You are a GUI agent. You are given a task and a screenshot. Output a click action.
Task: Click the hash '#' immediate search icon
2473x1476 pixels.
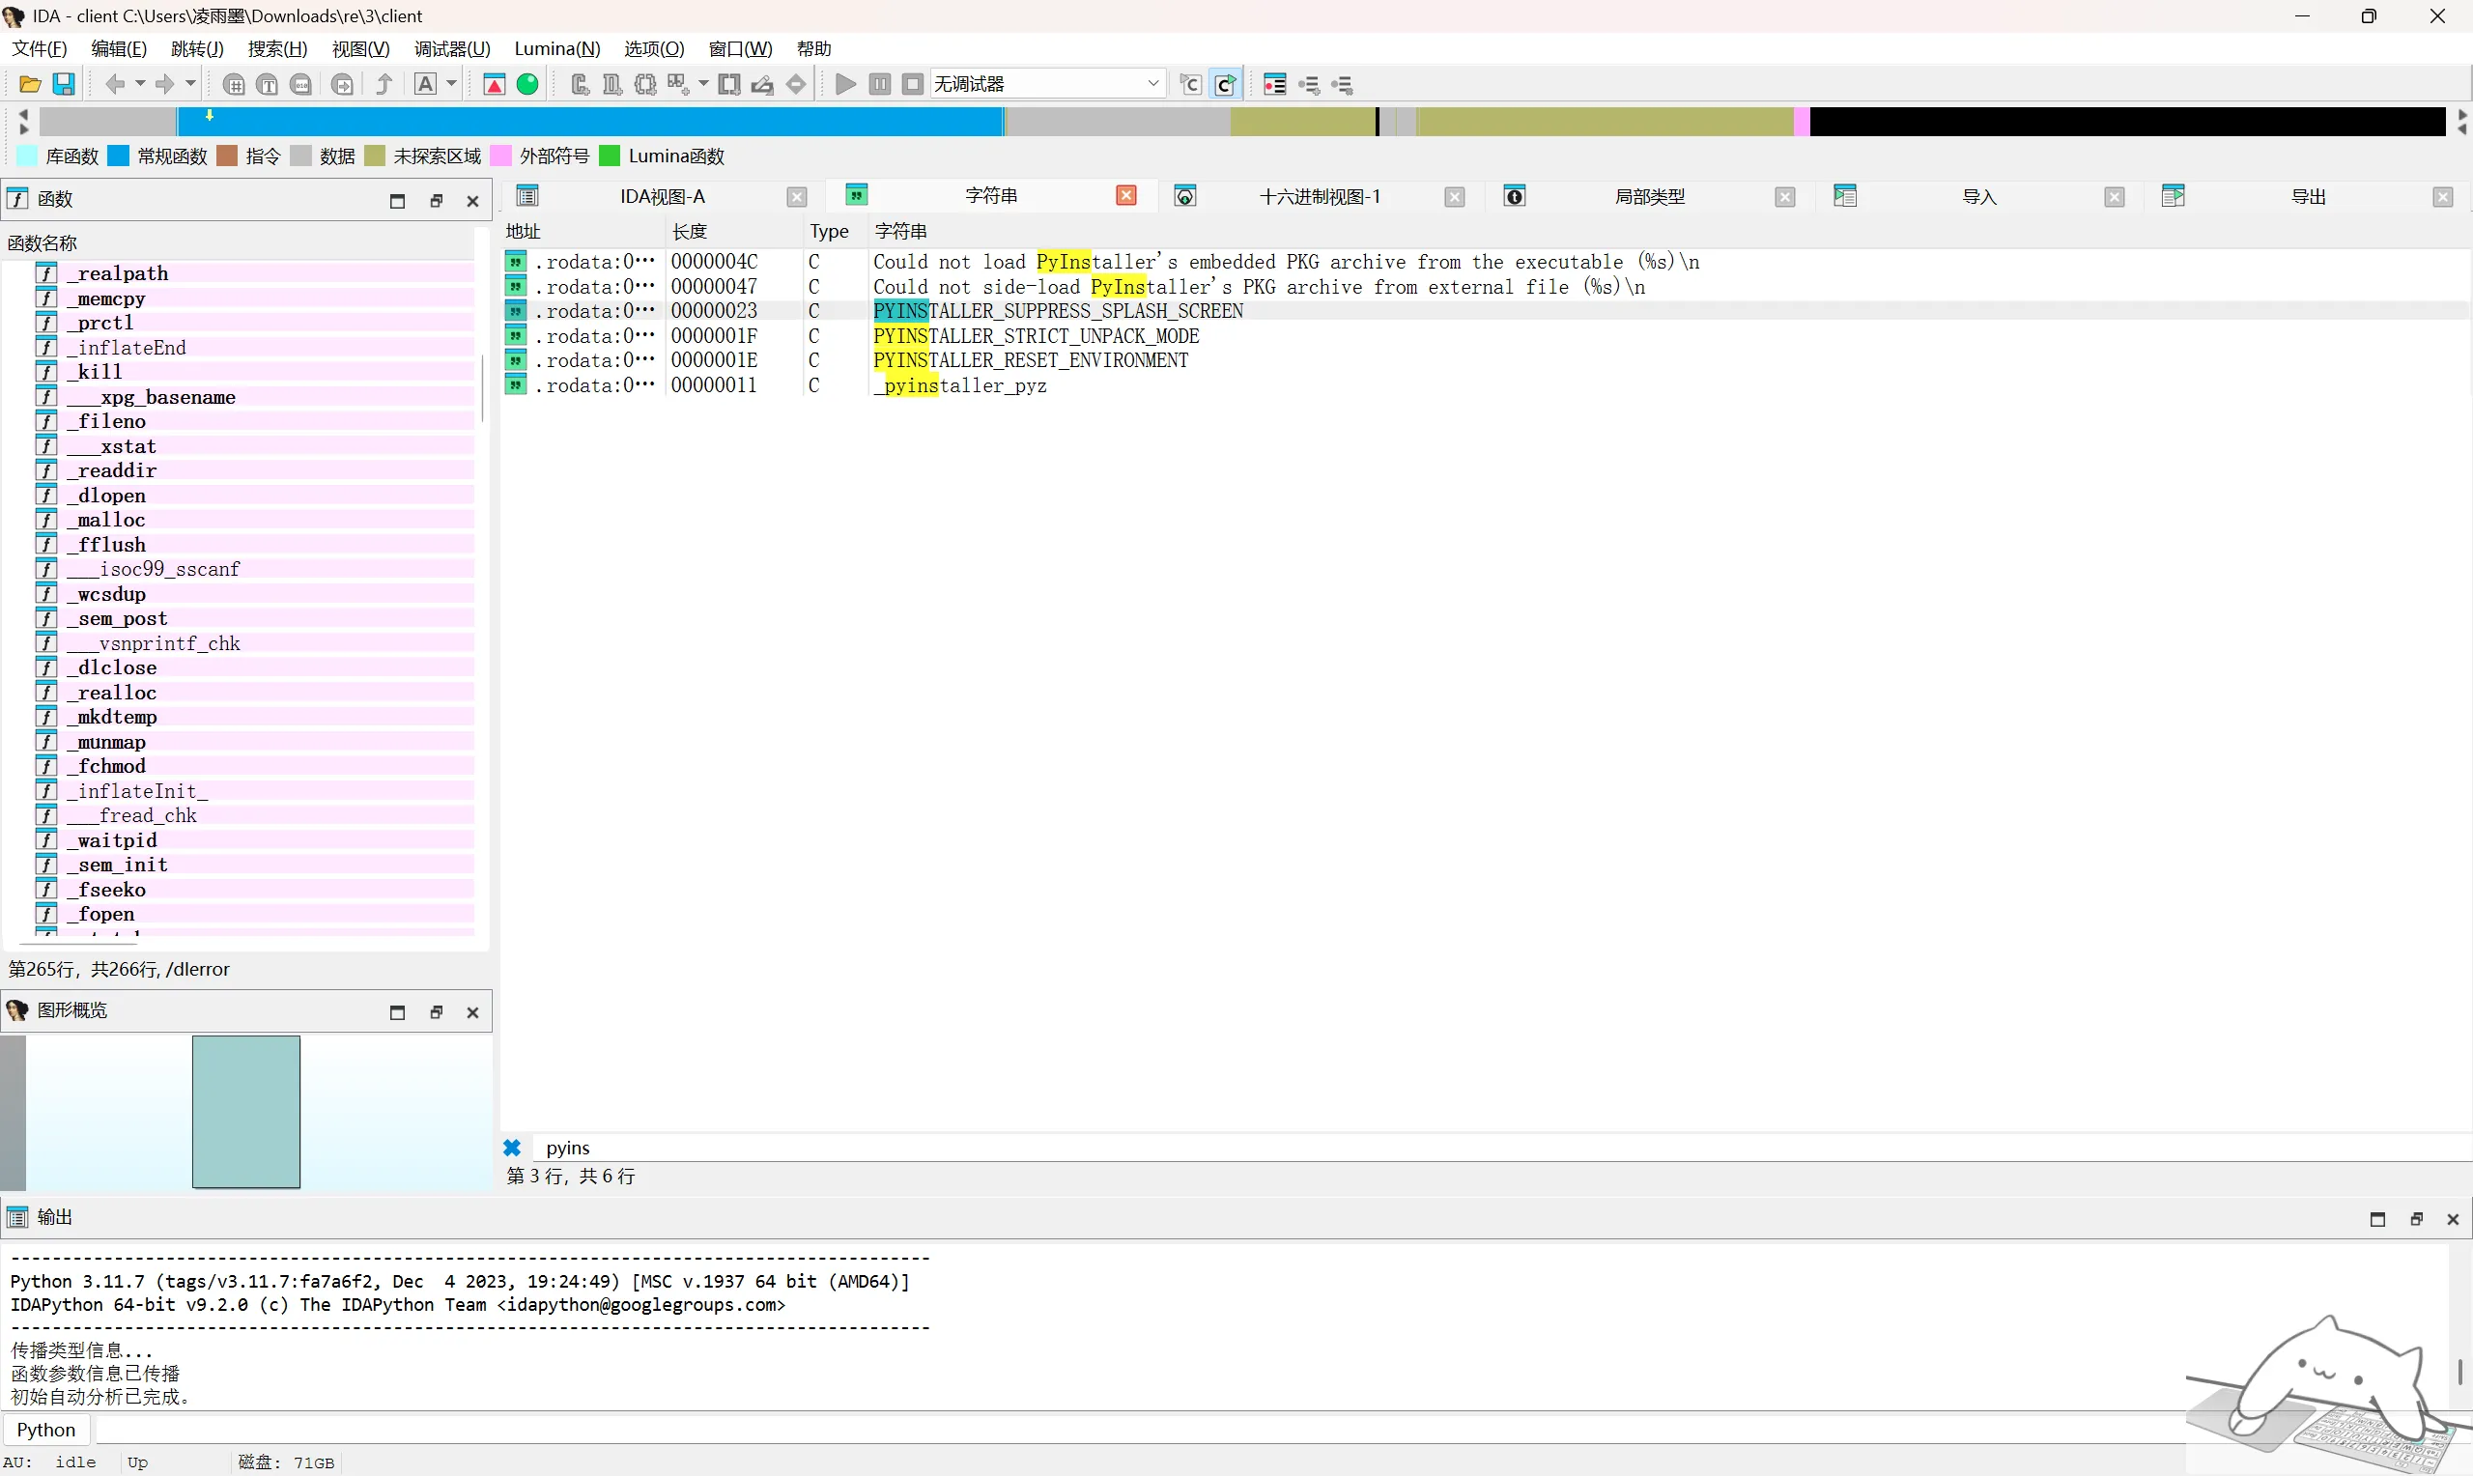pyautogui.click(x=234, y=85)
